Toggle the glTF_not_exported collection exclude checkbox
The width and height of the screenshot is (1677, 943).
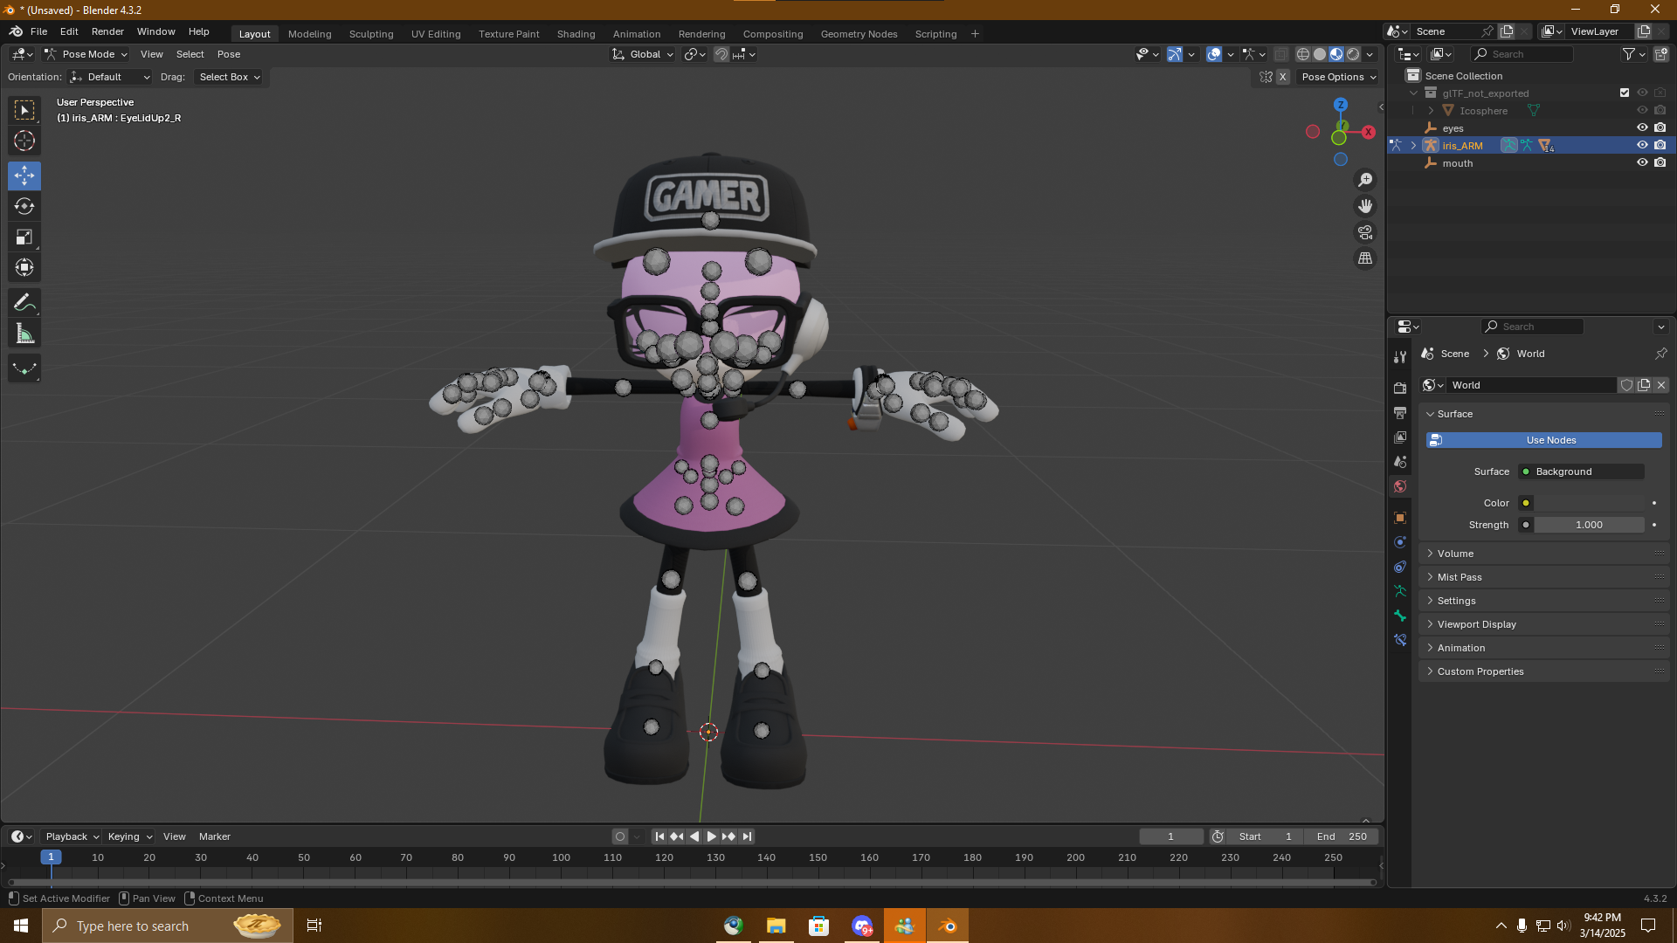[1625, 93]
